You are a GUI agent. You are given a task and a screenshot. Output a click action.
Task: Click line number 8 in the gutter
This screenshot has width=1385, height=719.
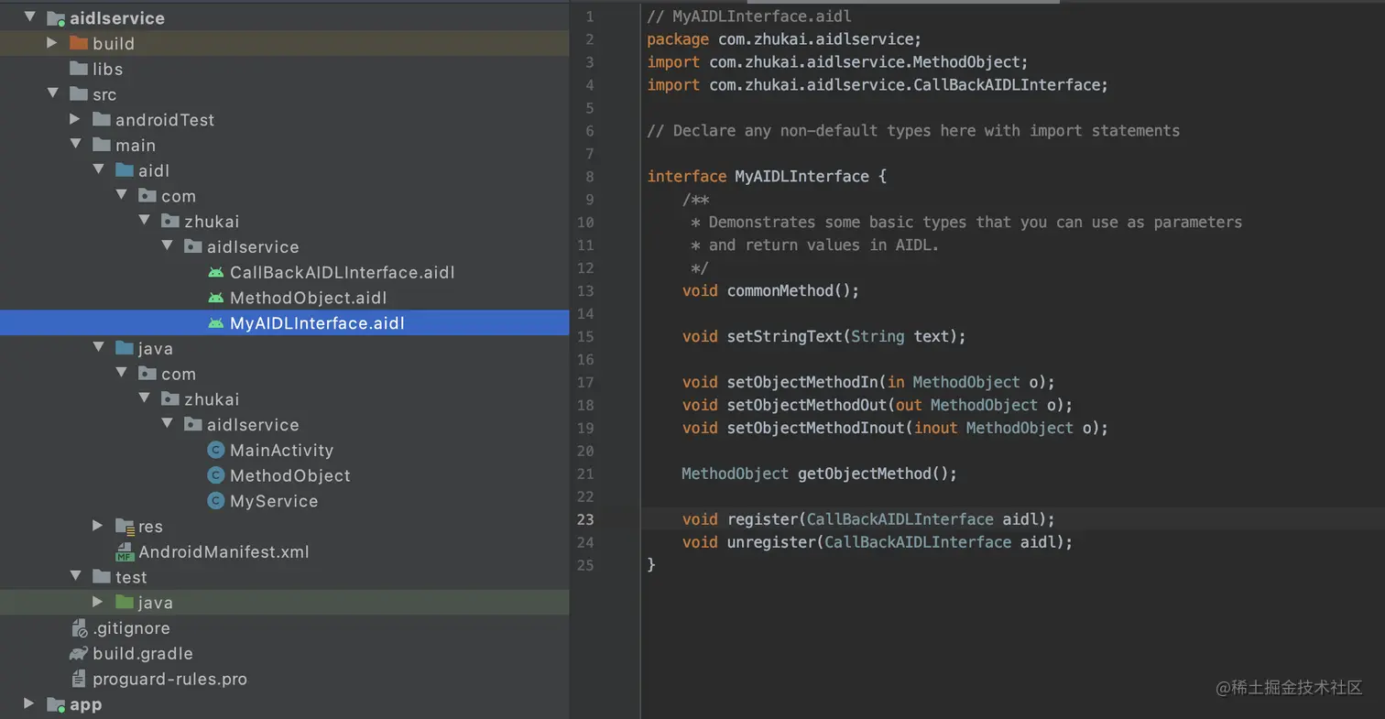coord(590,176)
